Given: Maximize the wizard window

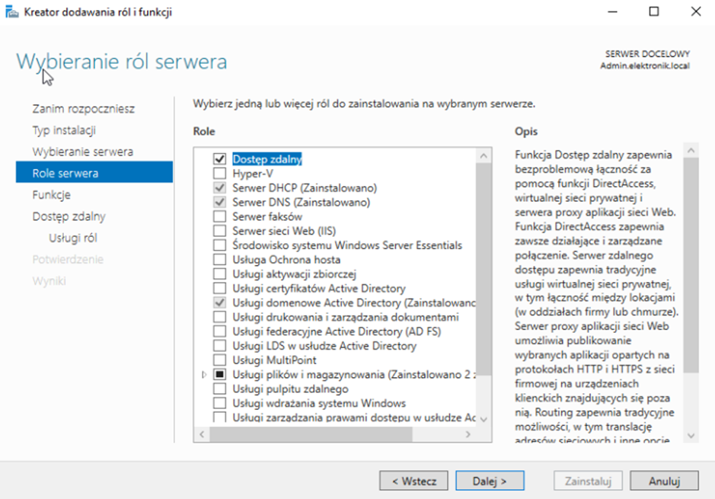Looking at the screenshot, I should coord(654,11).
